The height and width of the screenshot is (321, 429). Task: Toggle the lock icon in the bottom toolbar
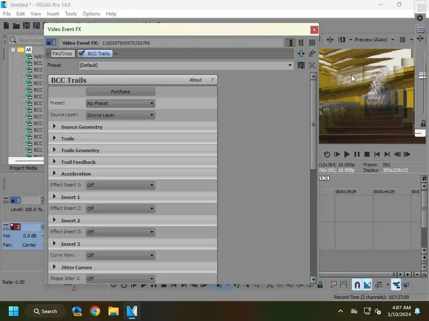pos(320,285)
